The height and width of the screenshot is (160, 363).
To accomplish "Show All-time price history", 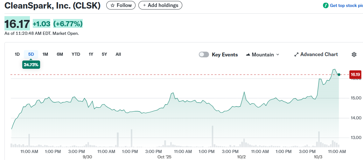I will coord(118,54).
